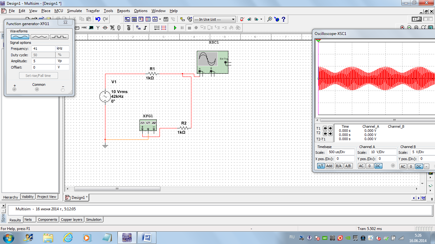Select the XFG1 function generator instrument

(148, 125)
